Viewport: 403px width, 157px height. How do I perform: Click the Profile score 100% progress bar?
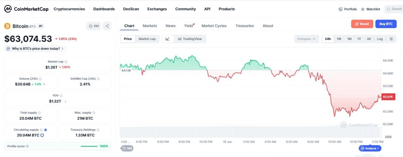coord(89,146)
